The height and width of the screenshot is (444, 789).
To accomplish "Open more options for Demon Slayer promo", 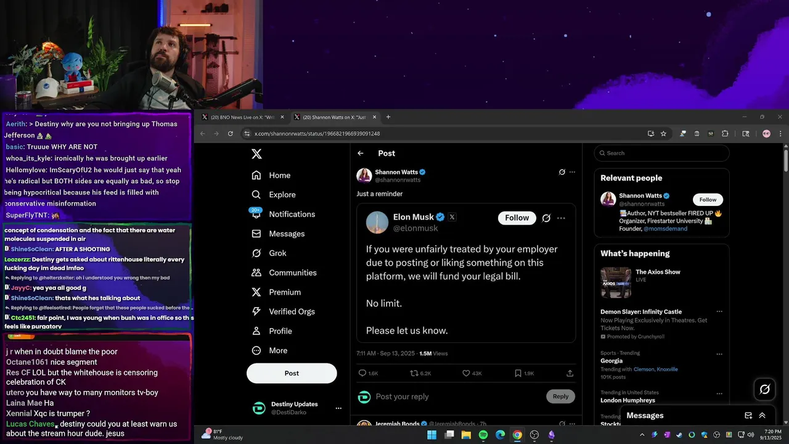I will [x=719, y=311].
